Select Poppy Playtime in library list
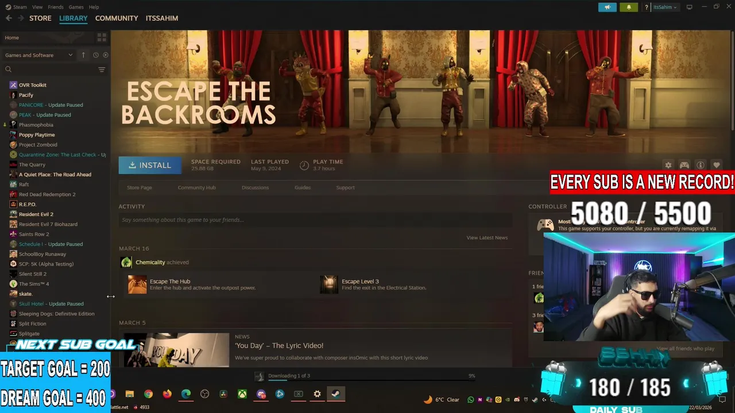 (37, 135)
